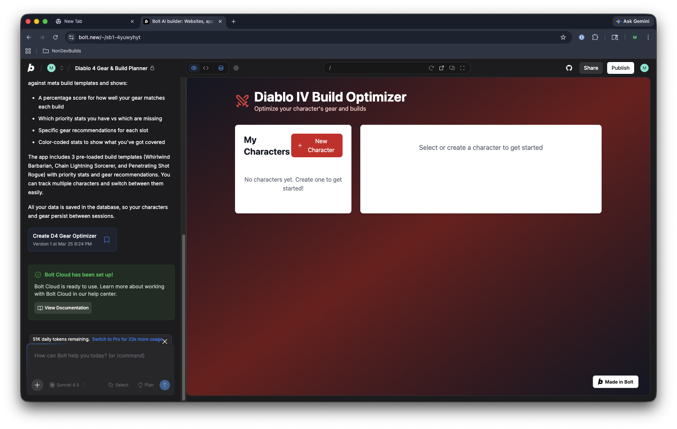Viewport: 677px width, 429px height.
Task: Toggle the preview eye icon
Action: (x=194, y=68)
